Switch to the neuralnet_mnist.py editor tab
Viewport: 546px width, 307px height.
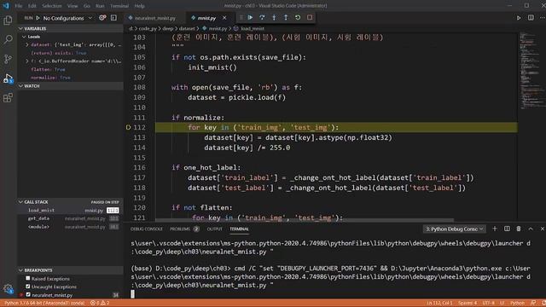click(155, 18)
